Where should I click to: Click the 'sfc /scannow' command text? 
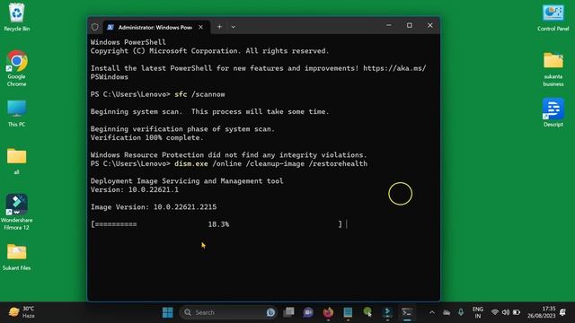click(199, 94)
